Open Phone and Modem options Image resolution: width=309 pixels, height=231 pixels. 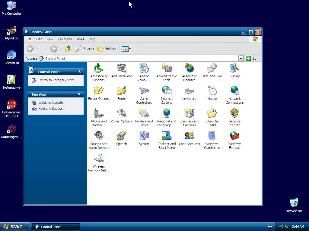coord(99,118)
